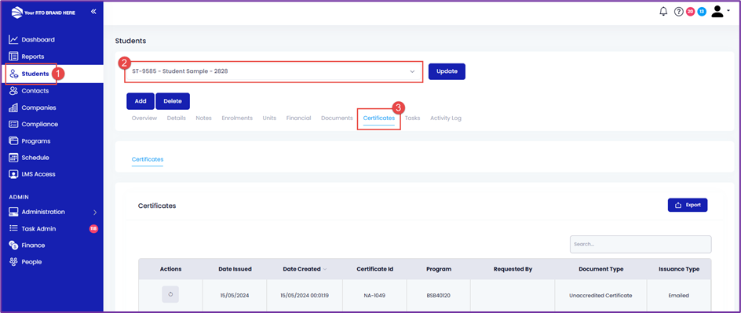Open Companies from the sidebar
This screenshot has height=313, width=741.
38,107
